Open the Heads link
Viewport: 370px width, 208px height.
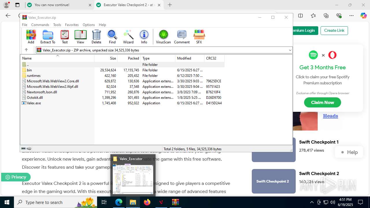330,116
